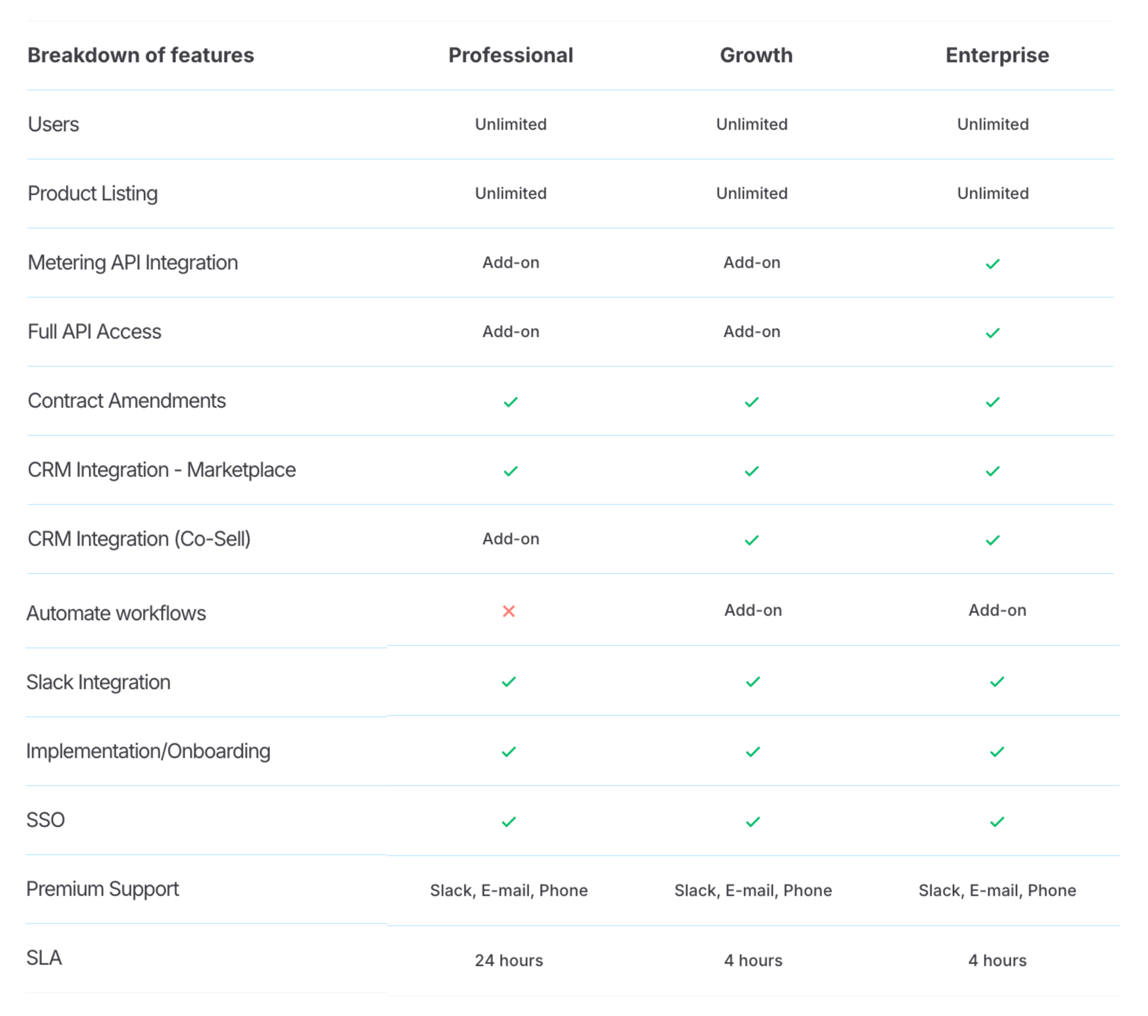Screen dimensions: 1148x1016
Task: Click Enterprise checkmark in Contract Amendments row
Action: tap(992, 402)
